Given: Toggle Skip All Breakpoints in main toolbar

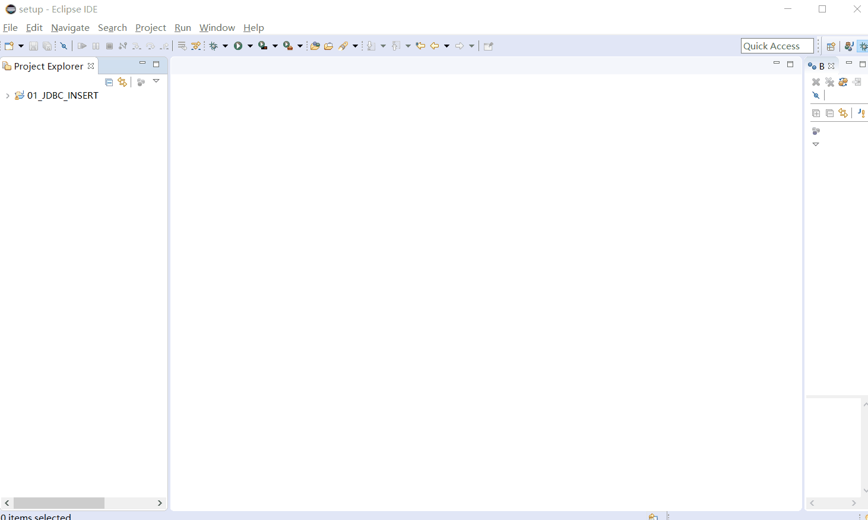Looking at the screenshot, I should (x=64, y=46).
